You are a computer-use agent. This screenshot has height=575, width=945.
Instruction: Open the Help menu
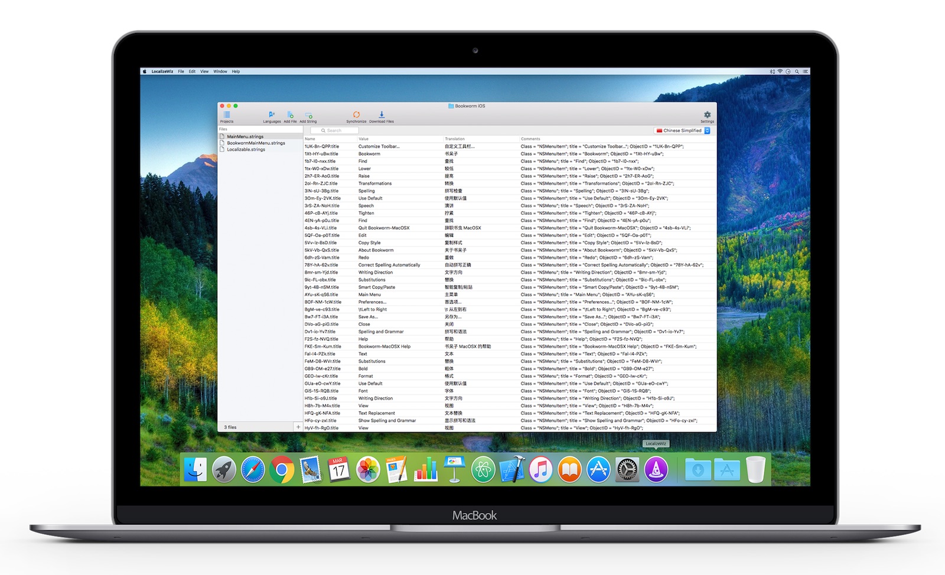(x=236, y=71)
